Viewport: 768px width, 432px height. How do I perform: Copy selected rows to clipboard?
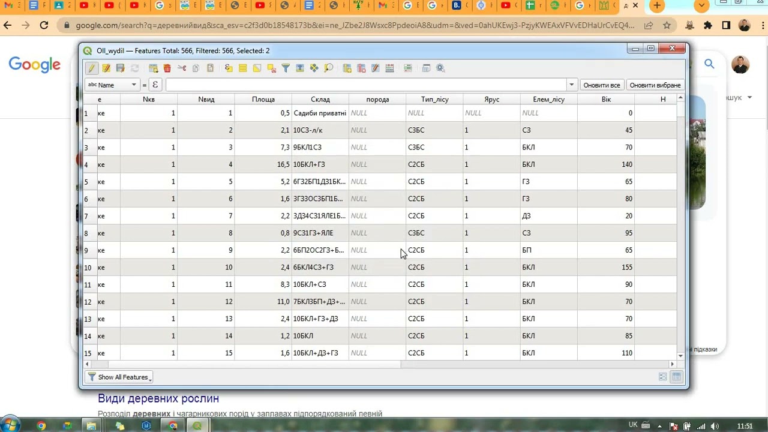tap(196, 68)
